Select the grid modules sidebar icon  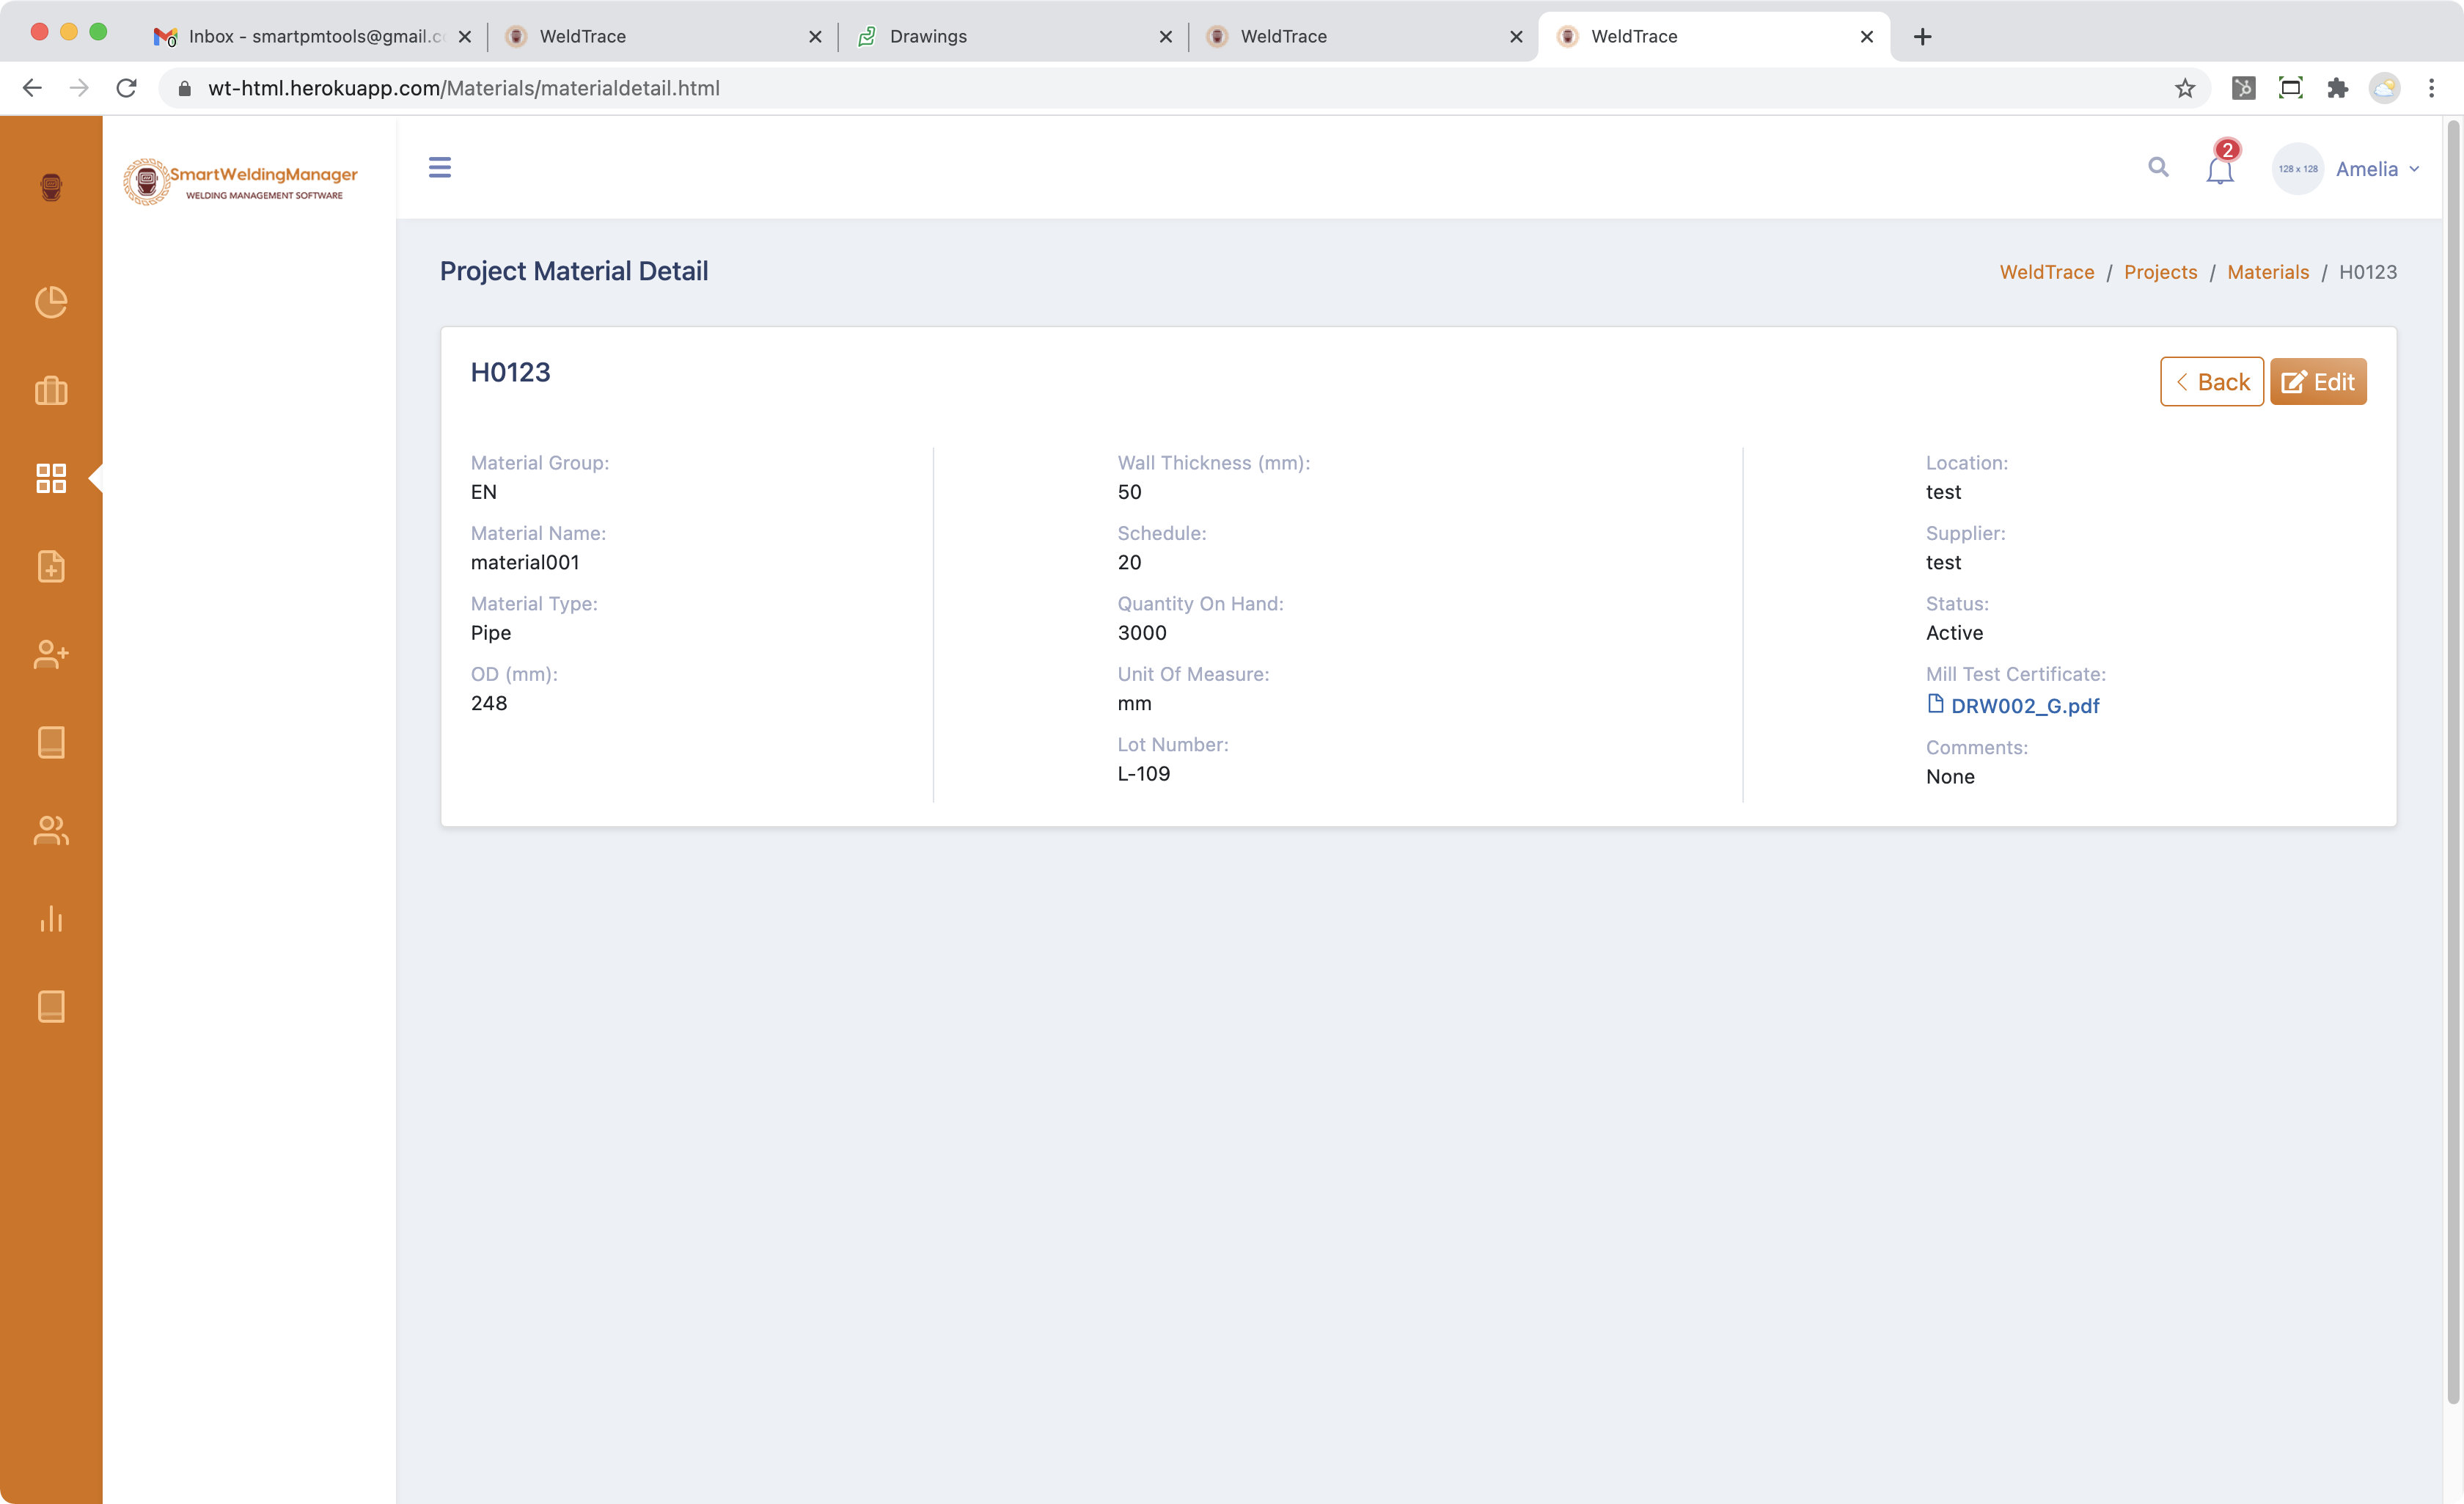(51, 478)
